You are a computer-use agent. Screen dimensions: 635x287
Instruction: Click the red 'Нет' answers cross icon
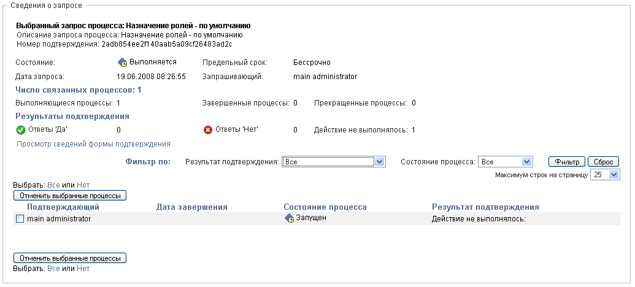click(207, 129)
